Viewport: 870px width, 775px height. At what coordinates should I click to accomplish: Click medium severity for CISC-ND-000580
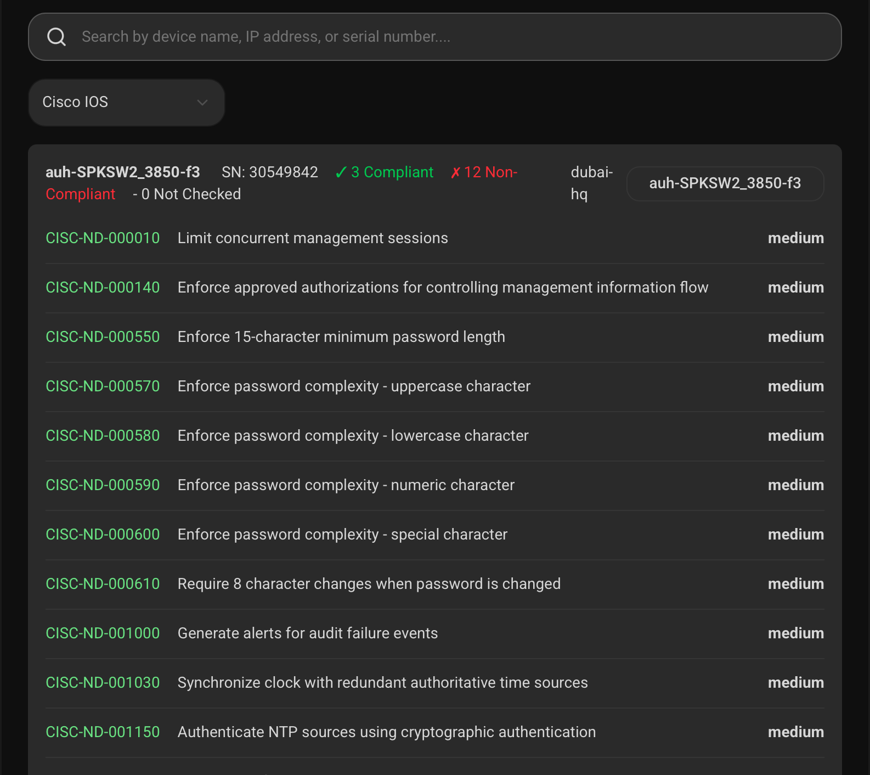(x=796, y=436)
